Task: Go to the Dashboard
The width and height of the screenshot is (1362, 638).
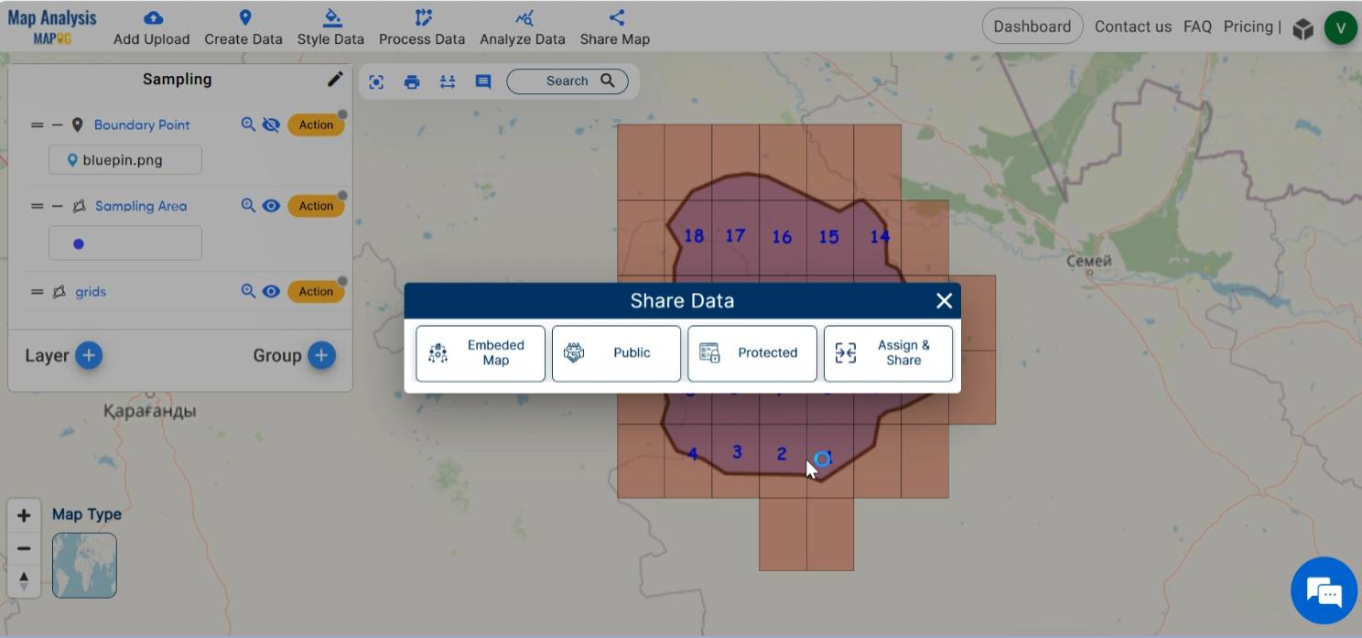Action: tap(1032, 27)
